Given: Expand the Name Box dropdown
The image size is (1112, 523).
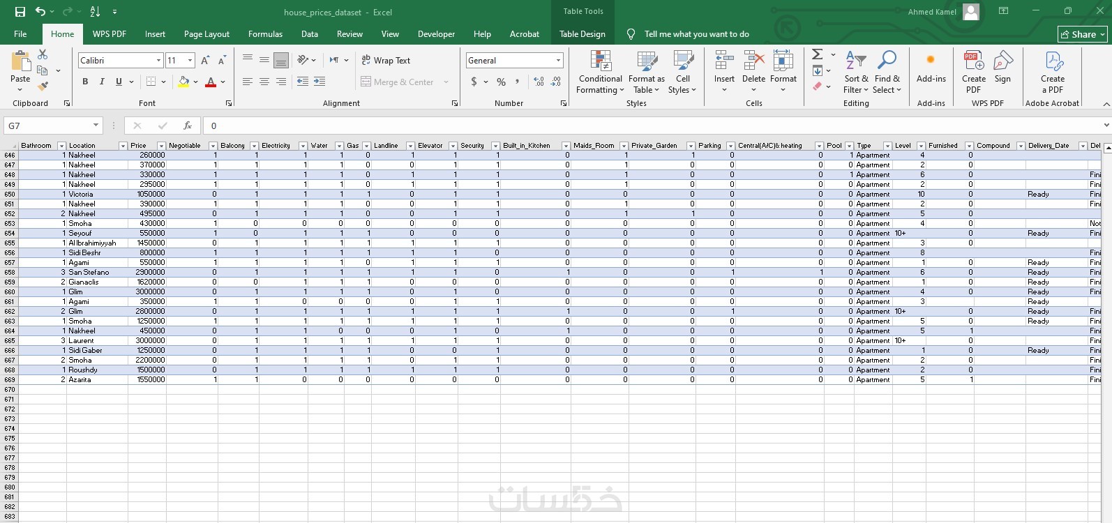Looking at the screenshot, I should click(96, 126).
